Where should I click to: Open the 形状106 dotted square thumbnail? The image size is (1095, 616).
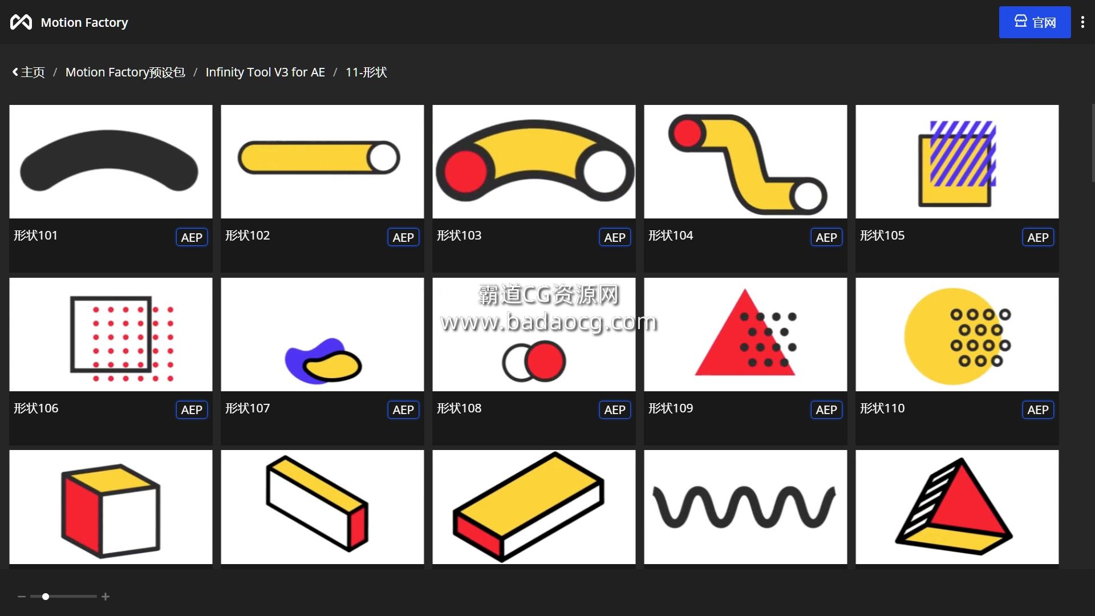click(x=111, y=334)
